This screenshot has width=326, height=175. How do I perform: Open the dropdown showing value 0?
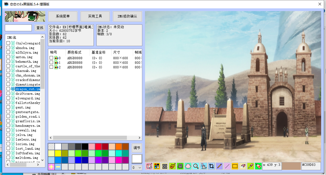[137, 168]
